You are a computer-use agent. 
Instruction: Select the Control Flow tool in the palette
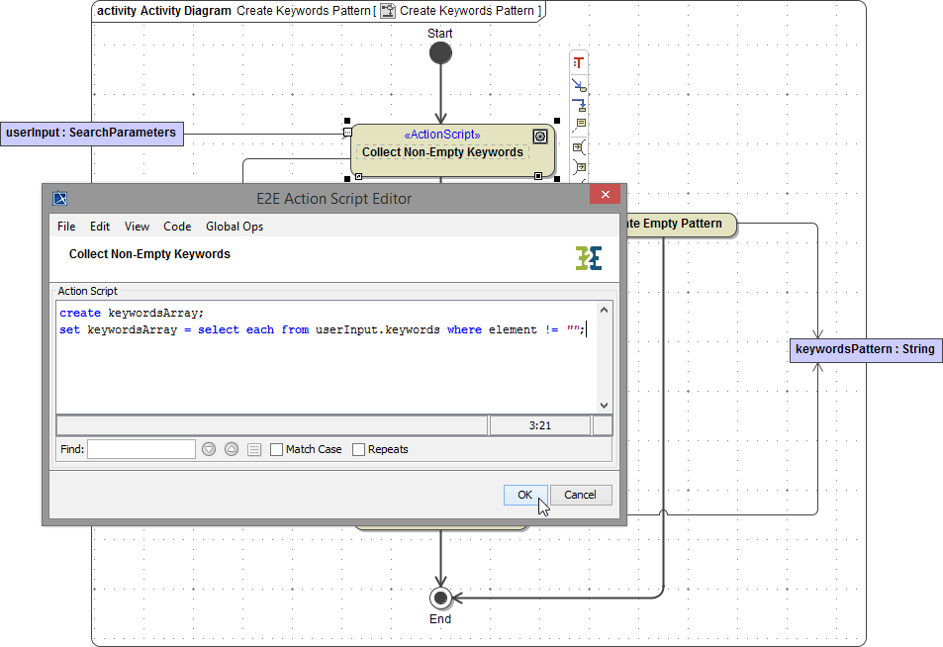point(578,84)
